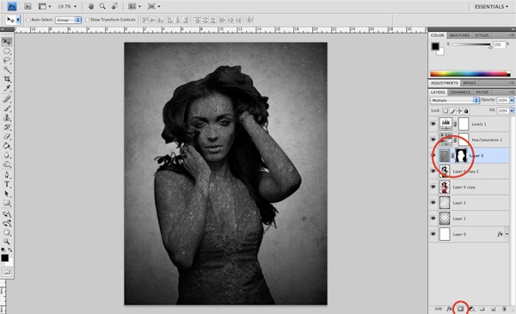Select the 3D Rotate tool
This screenshot has height=314, width=516.
pyautogui.click(x=7, y=214)
